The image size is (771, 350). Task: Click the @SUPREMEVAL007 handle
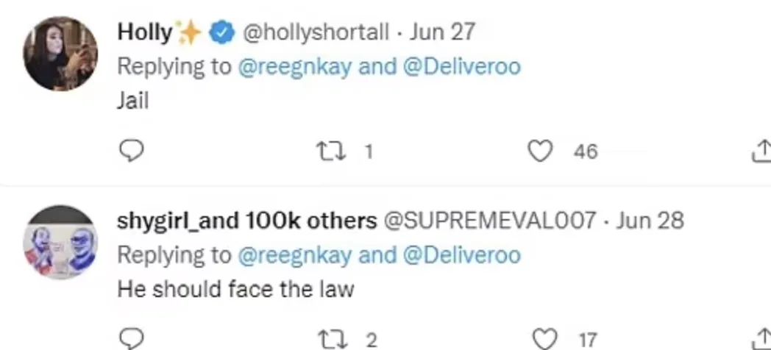click(x=489, y=221)
